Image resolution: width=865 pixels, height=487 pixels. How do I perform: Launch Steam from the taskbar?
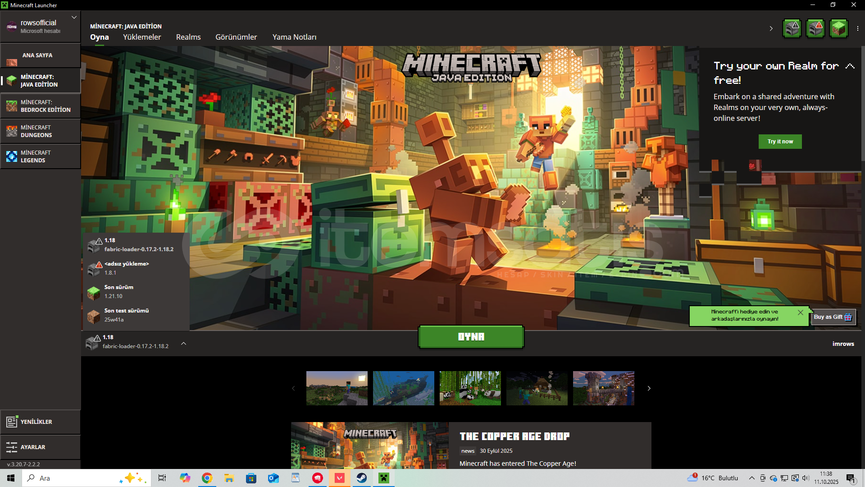(x=361, y=478)
